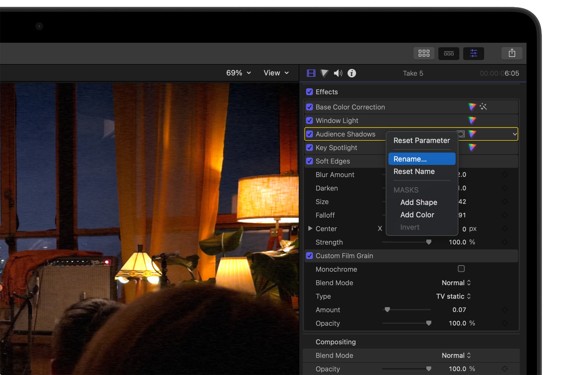Choose Add Shape mask option
This screenshot has height=375, width=582.
[422, 202]
